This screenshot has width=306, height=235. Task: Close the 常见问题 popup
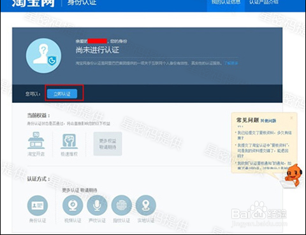pyautogui.click(x=291, y=117)
